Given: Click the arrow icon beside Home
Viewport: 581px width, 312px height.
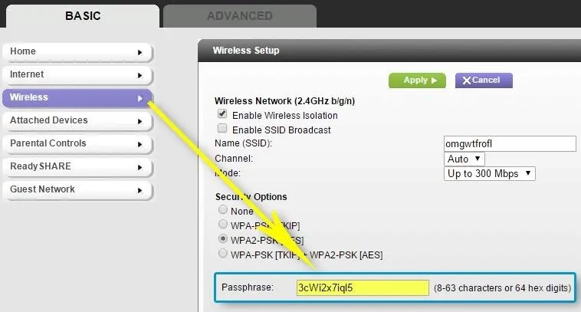Looking at the screenshot, I should [140, 52].
